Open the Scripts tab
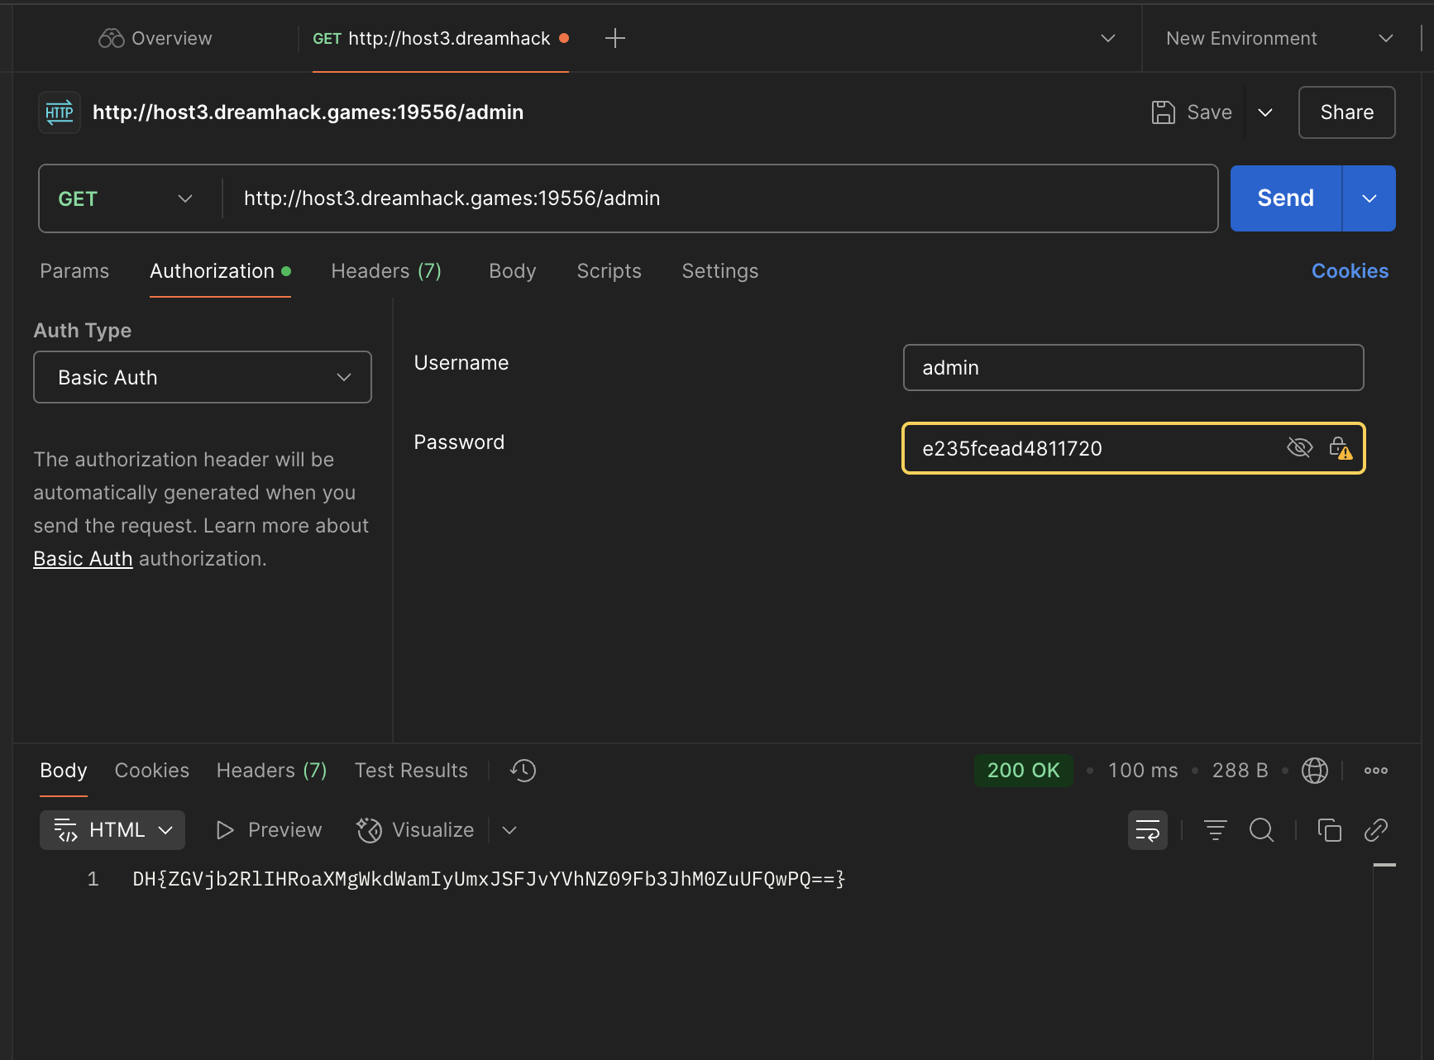Viewport: 1434px width, 1060px height. (x=609, y=271)
